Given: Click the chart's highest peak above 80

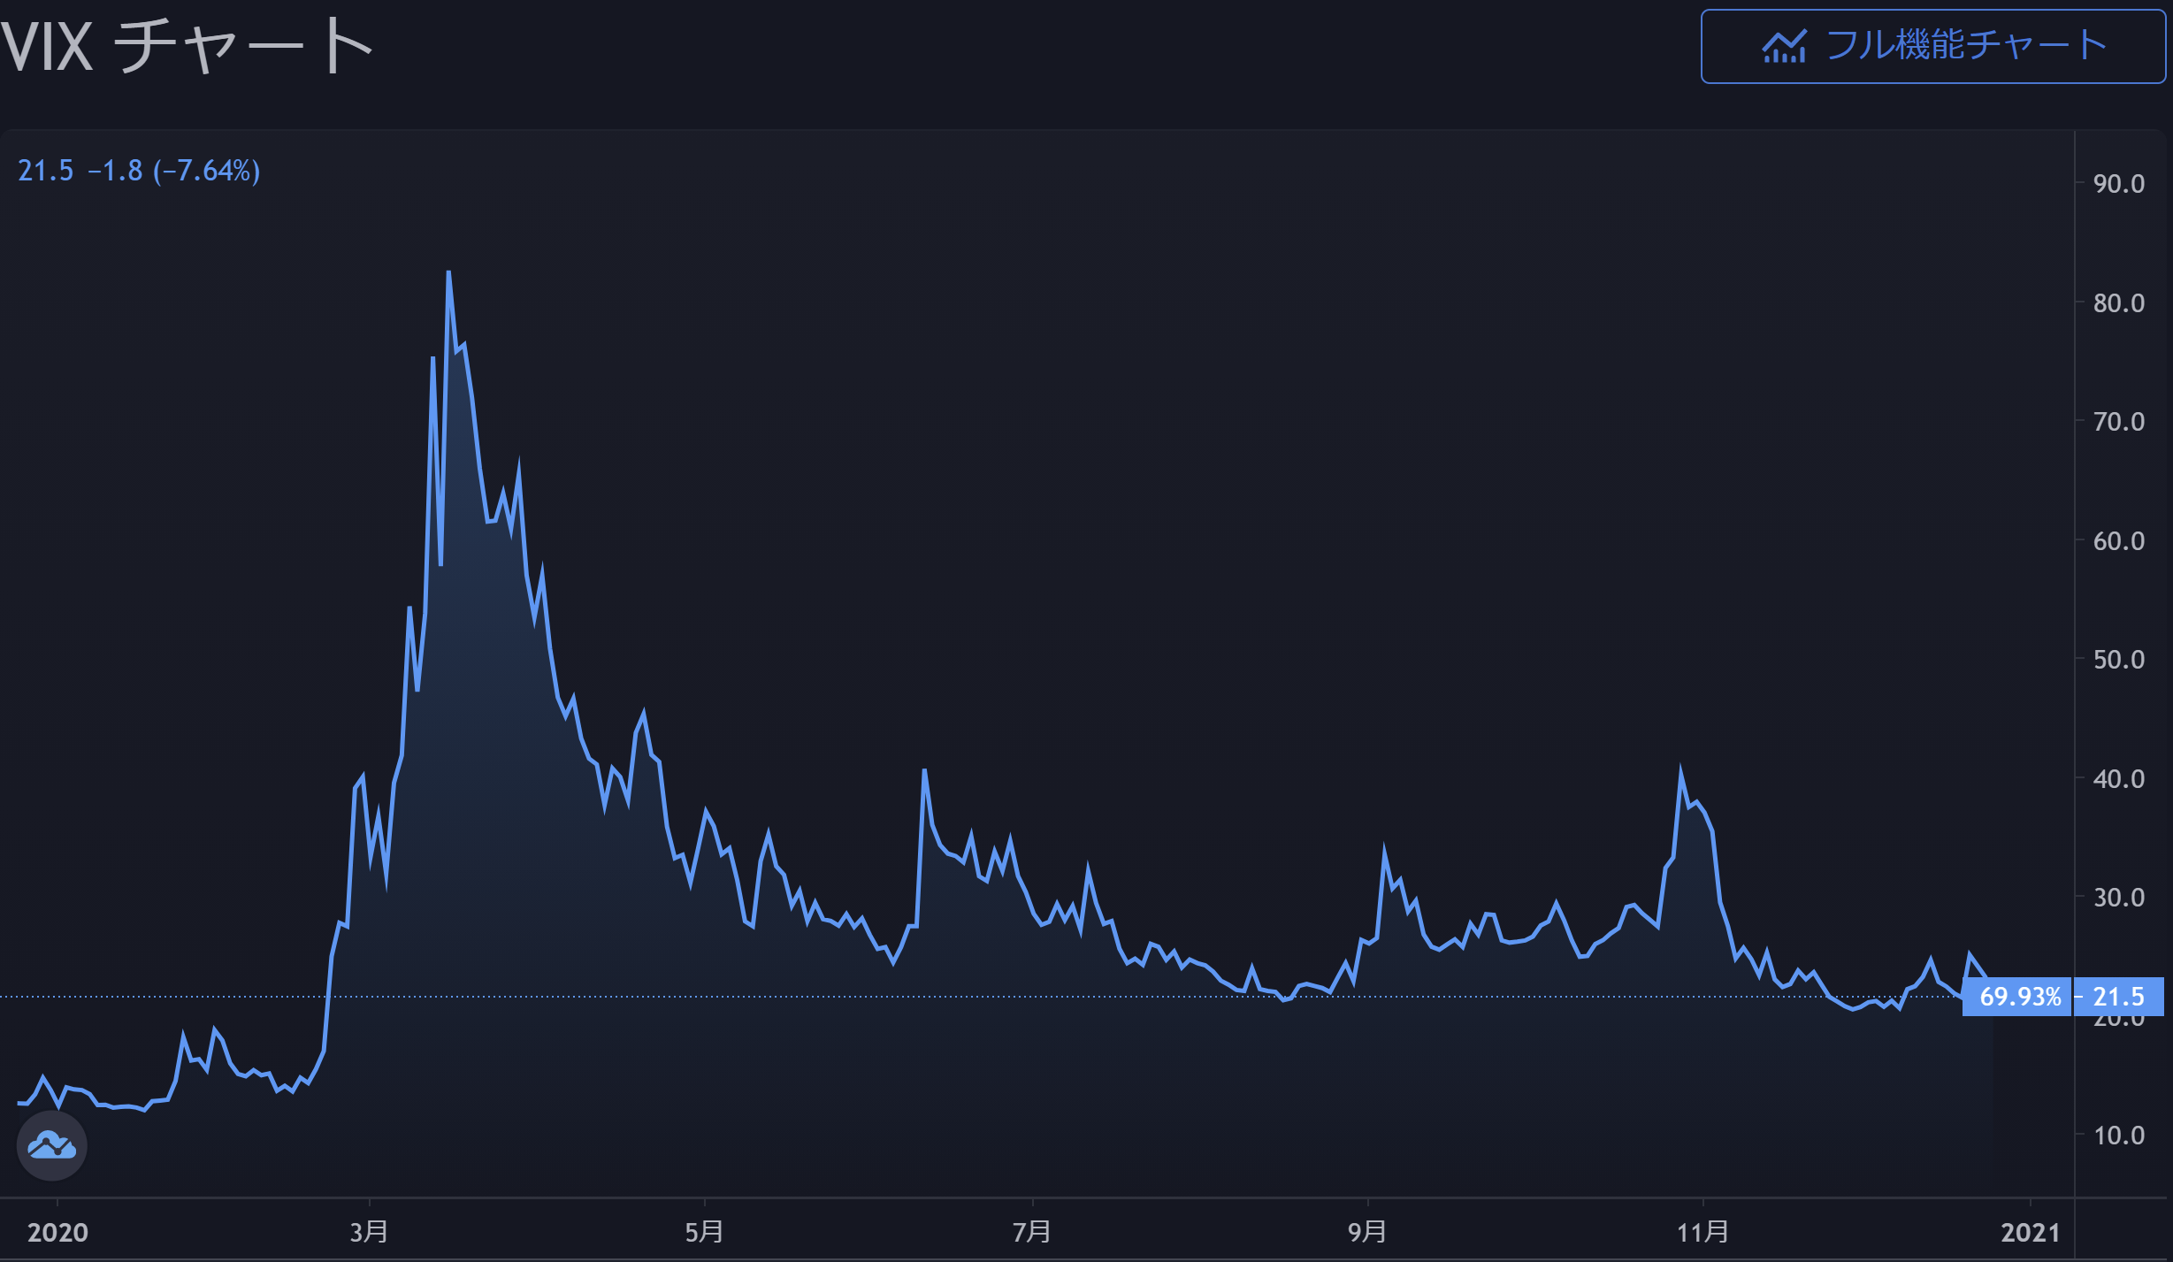Looking at the screenshot, I should coord(448,274).
